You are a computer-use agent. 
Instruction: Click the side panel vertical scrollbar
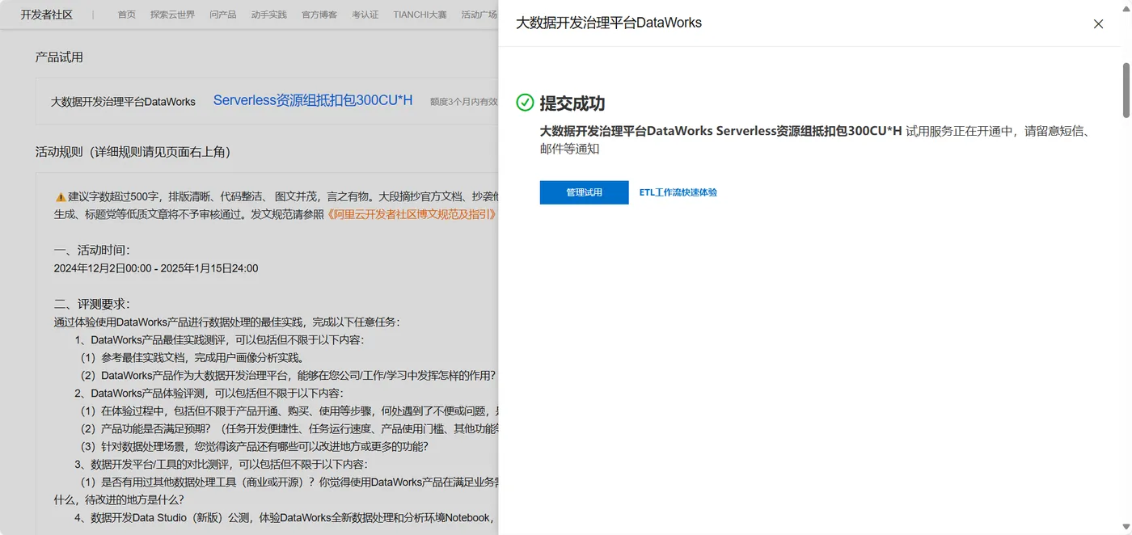1126,90
